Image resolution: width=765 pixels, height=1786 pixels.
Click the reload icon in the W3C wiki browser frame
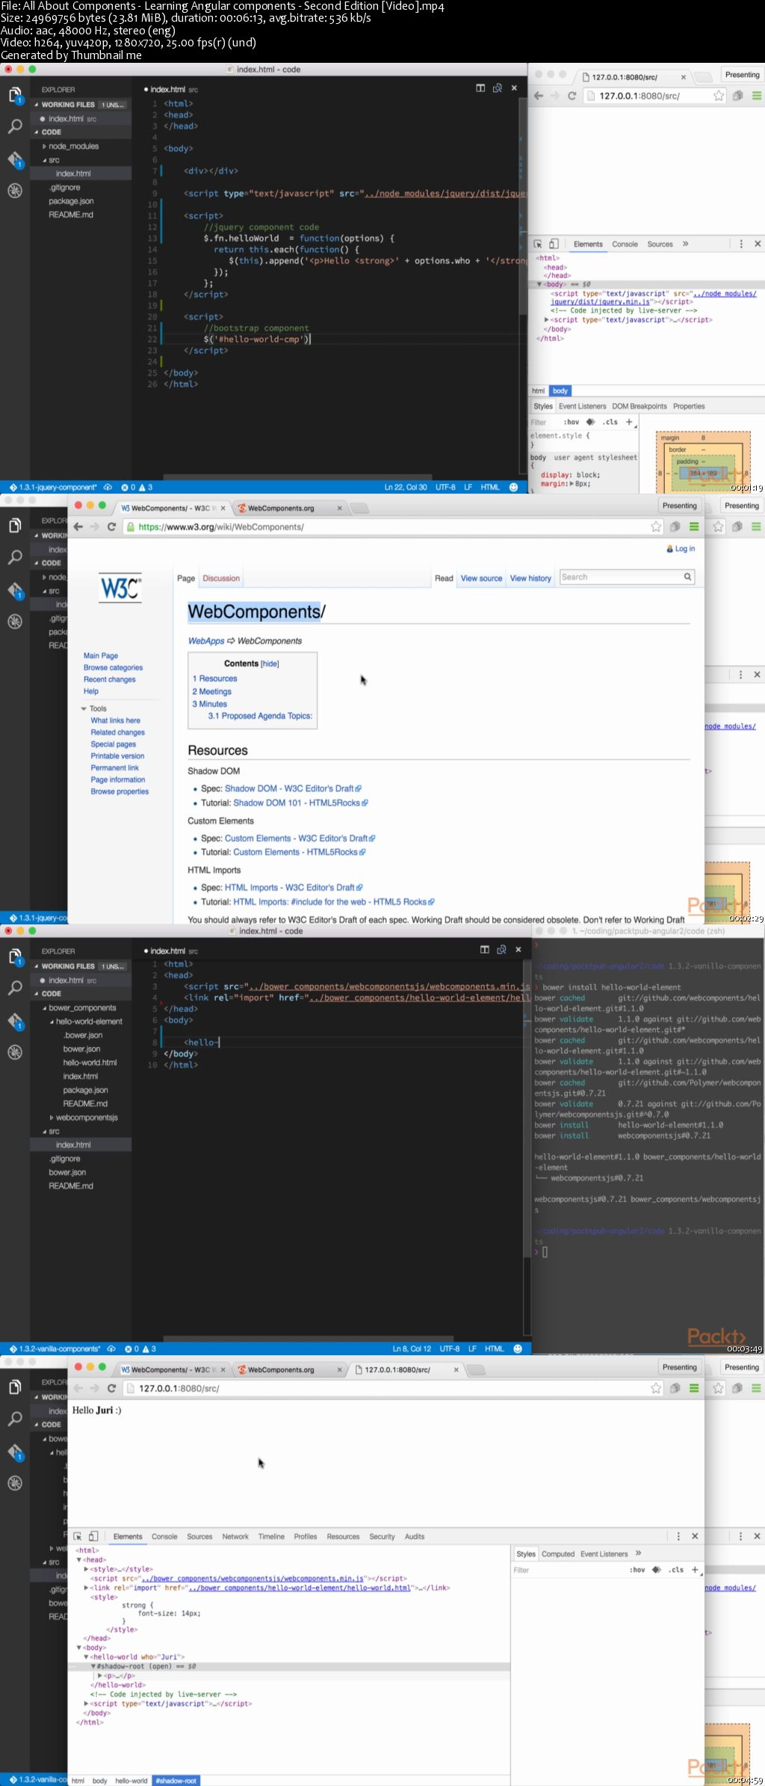pos(111,527)
